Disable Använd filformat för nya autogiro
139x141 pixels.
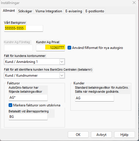[69, 48]
